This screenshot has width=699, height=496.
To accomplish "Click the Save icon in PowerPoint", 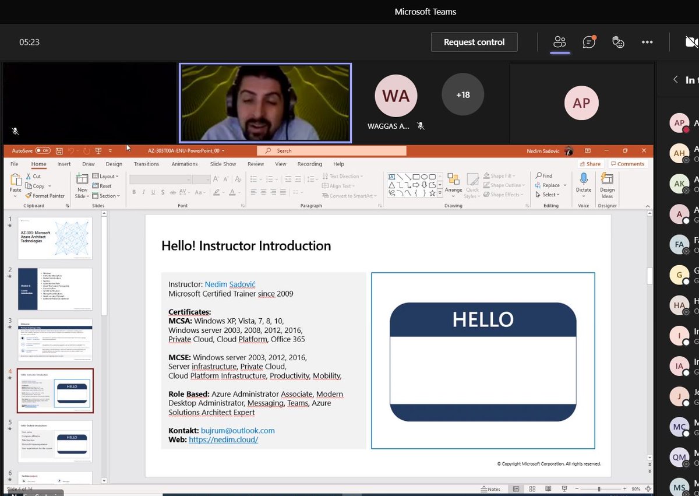I will [59, 151].
